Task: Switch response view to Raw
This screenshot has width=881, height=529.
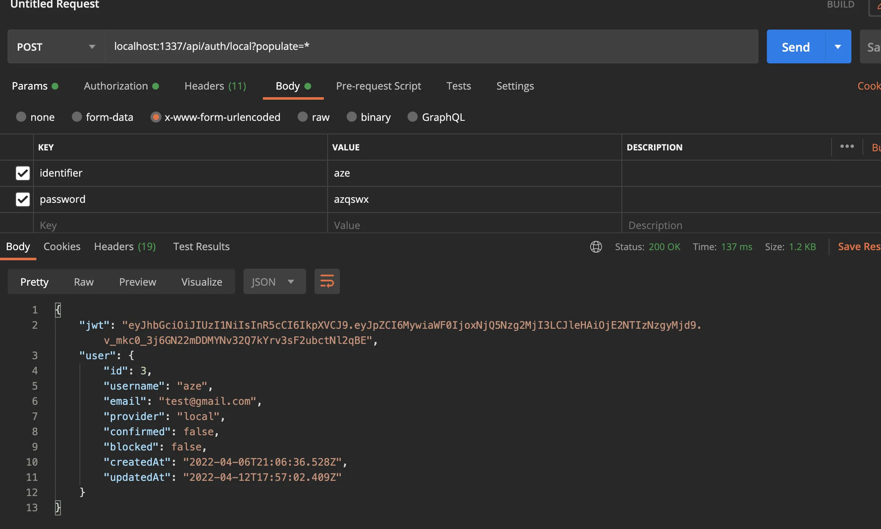Action: (x=84, y=282)
